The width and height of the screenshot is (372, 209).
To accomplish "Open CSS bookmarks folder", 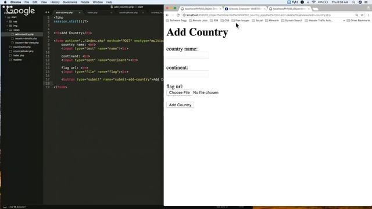I will 225,21.
